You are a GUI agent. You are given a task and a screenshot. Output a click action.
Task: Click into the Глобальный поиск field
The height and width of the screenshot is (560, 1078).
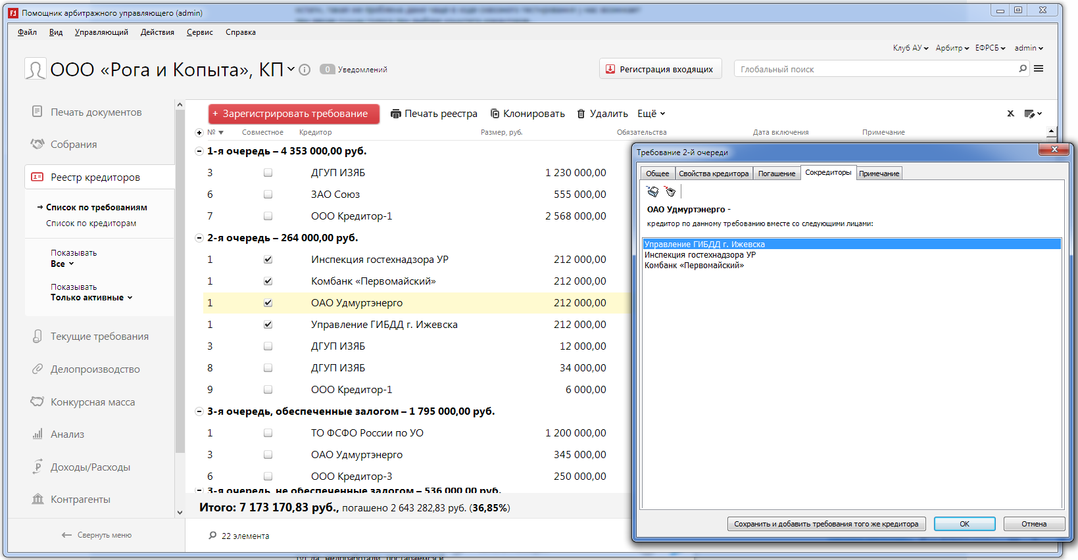click(875, 69)
